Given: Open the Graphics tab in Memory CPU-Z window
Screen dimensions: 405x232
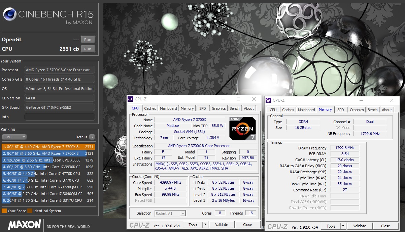Looking at the screenshot, I should pyautogui.click(x=357, y=110).
